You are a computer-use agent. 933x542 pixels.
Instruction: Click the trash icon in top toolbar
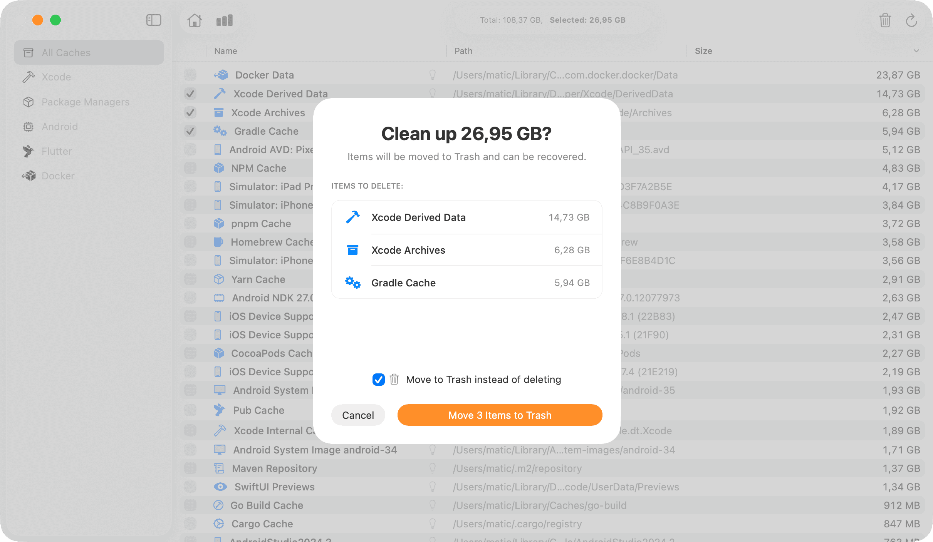coord(885,20)
